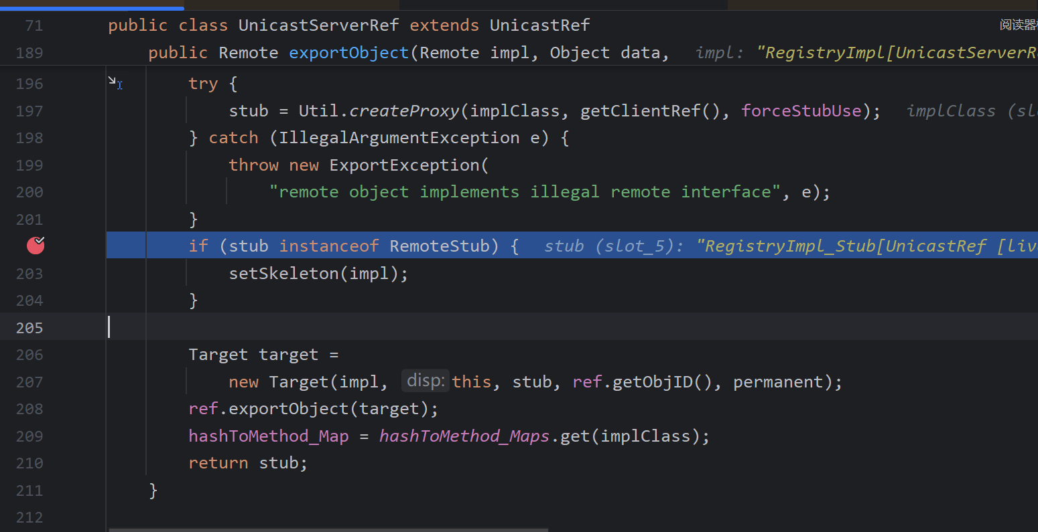Click the RemoteStub class name
The width and height of the screenshot is (1038, 532).
[x=440, y=246]
